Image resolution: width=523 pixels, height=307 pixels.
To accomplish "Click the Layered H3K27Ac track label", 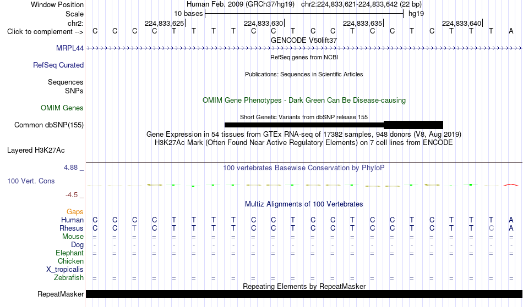I will click(36, 150).
